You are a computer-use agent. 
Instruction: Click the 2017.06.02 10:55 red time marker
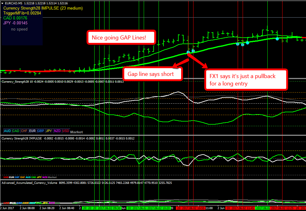[193, 208]
